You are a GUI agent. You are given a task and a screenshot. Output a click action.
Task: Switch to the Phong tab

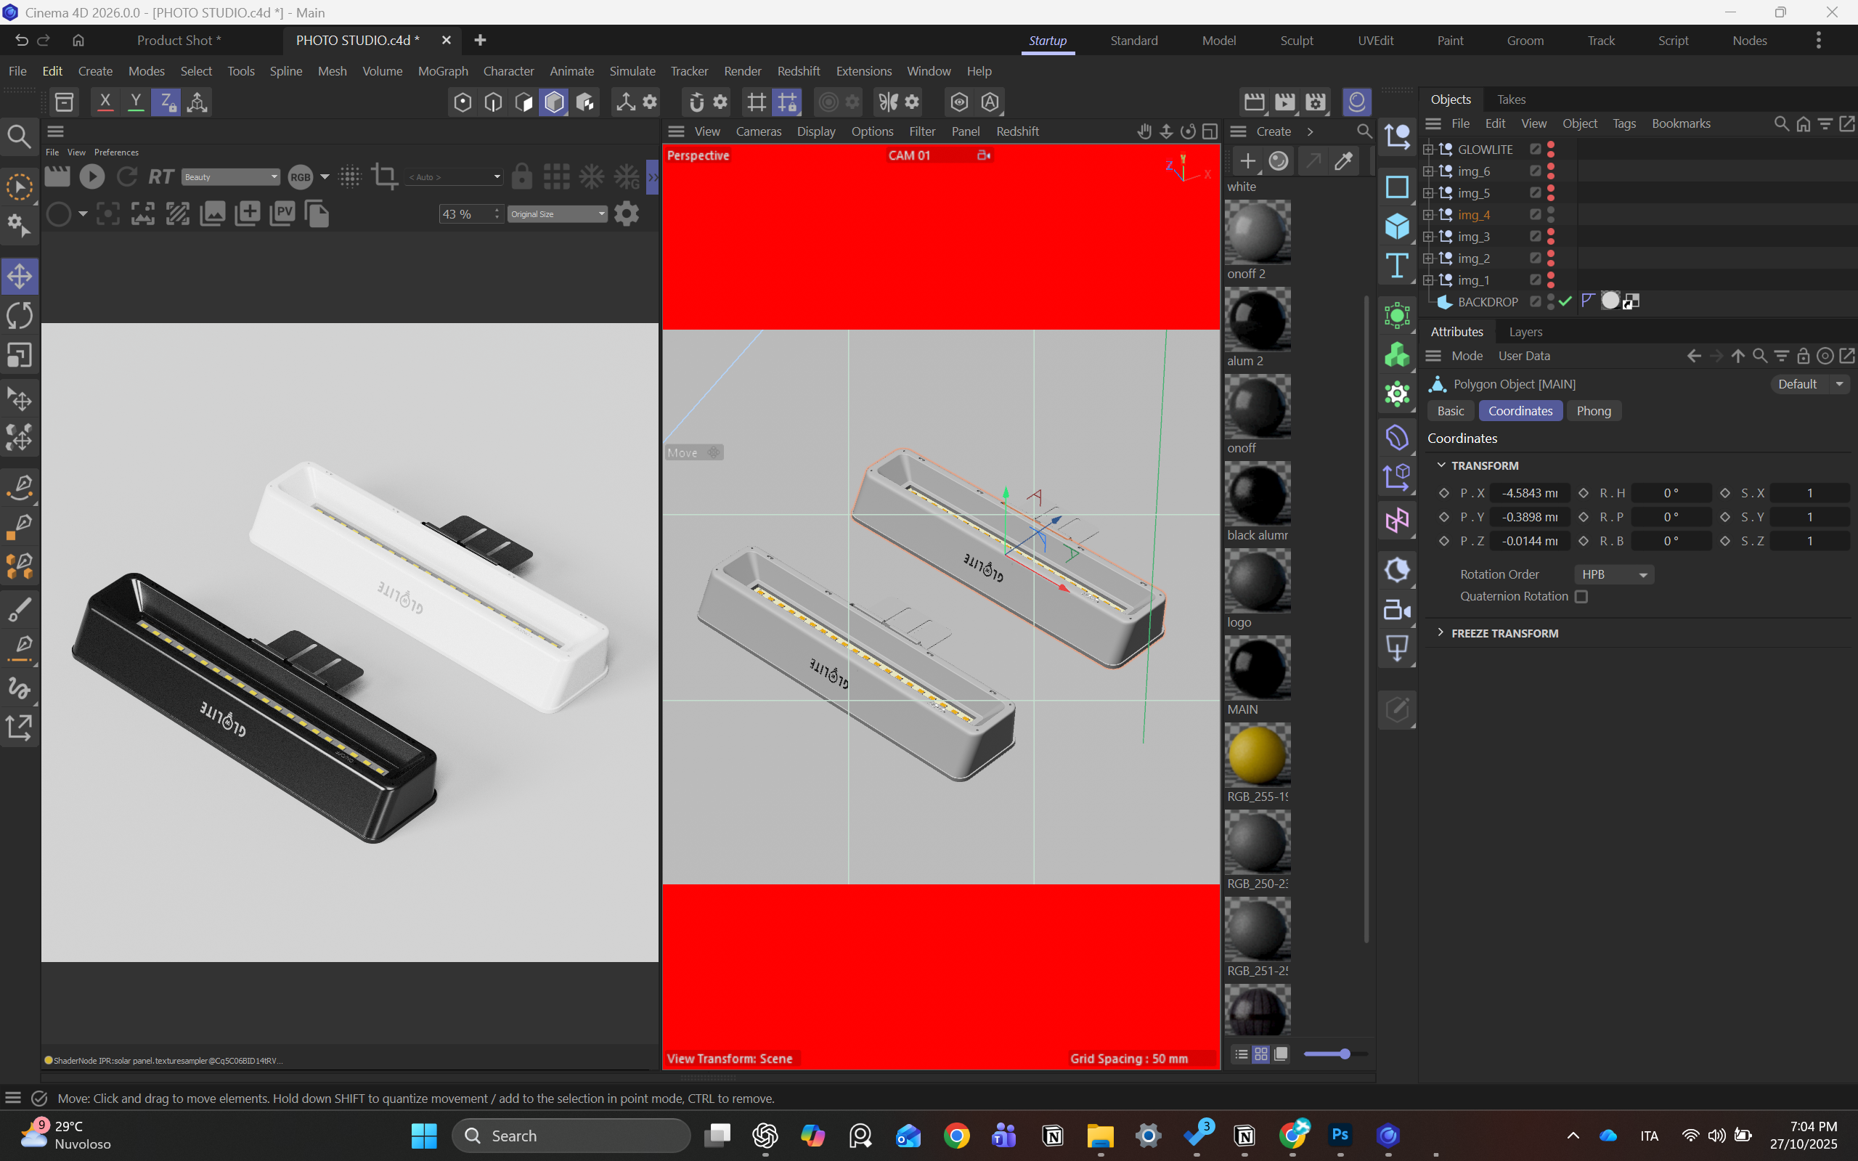click(1593, 411)
